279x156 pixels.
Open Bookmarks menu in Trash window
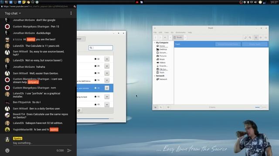(180, 32)
